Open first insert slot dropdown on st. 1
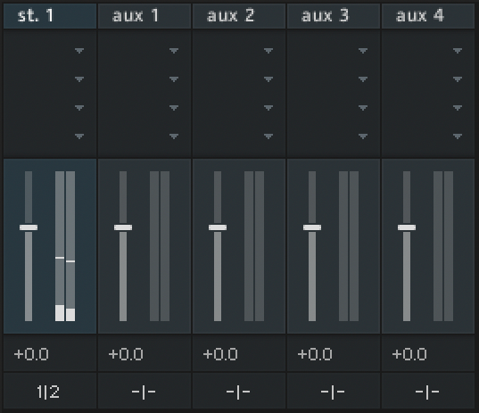Viewport: 479px width, 413px height. point(79,51)
